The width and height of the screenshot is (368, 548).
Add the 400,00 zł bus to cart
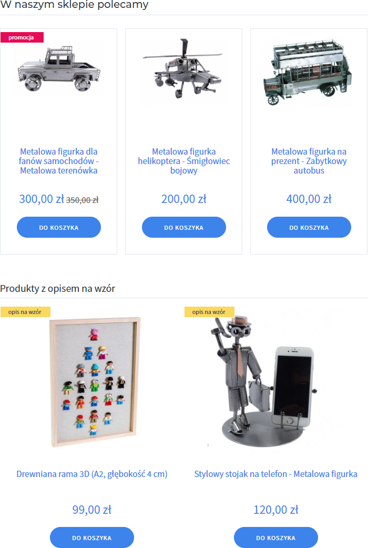tap(309, 227)
